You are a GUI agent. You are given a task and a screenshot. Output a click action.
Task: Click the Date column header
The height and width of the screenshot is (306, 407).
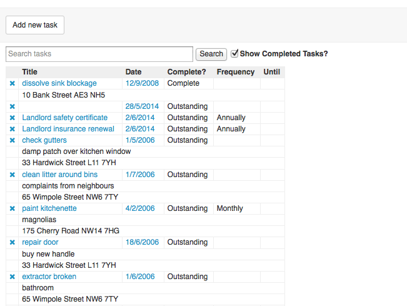(x=133, y=72)
